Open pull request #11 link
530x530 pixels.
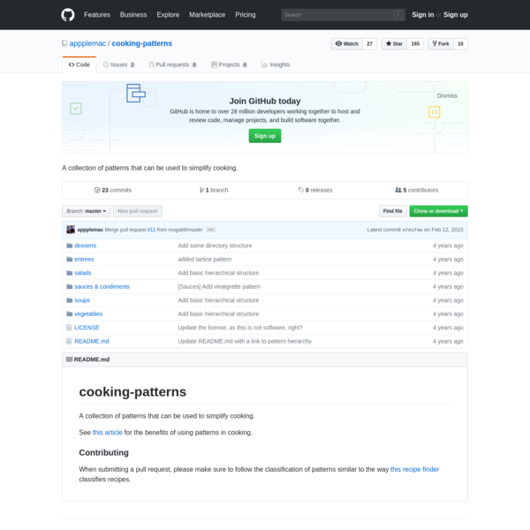click(x=151, y=230)
